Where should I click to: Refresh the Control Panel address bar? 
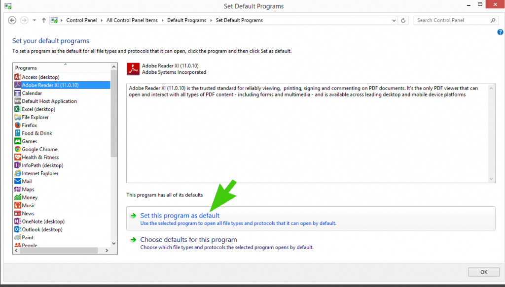[x=403, y=20]
